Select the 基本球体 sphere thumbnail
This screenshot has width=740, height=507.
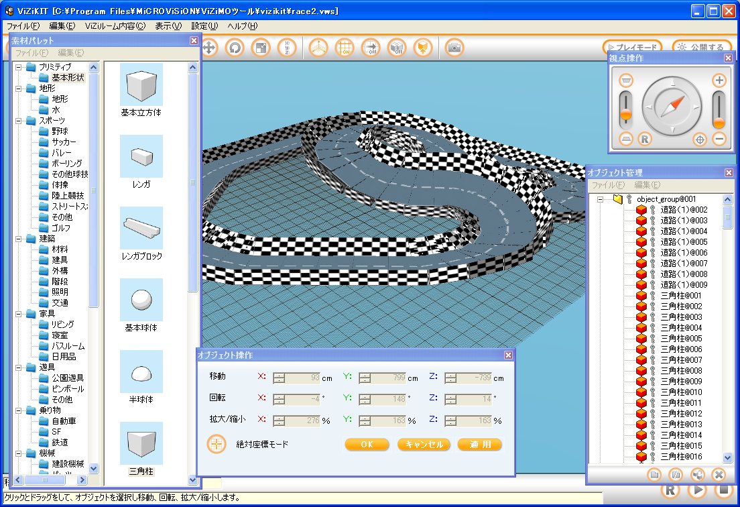coord(141,299)
